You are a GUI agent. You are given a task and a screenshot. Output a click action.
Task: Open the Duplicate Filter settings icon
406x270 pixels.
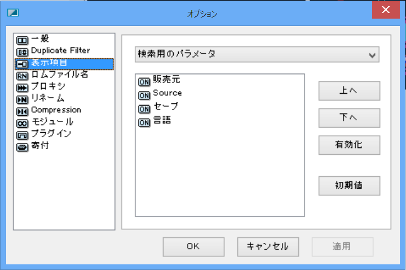click(x=22, y=53)
